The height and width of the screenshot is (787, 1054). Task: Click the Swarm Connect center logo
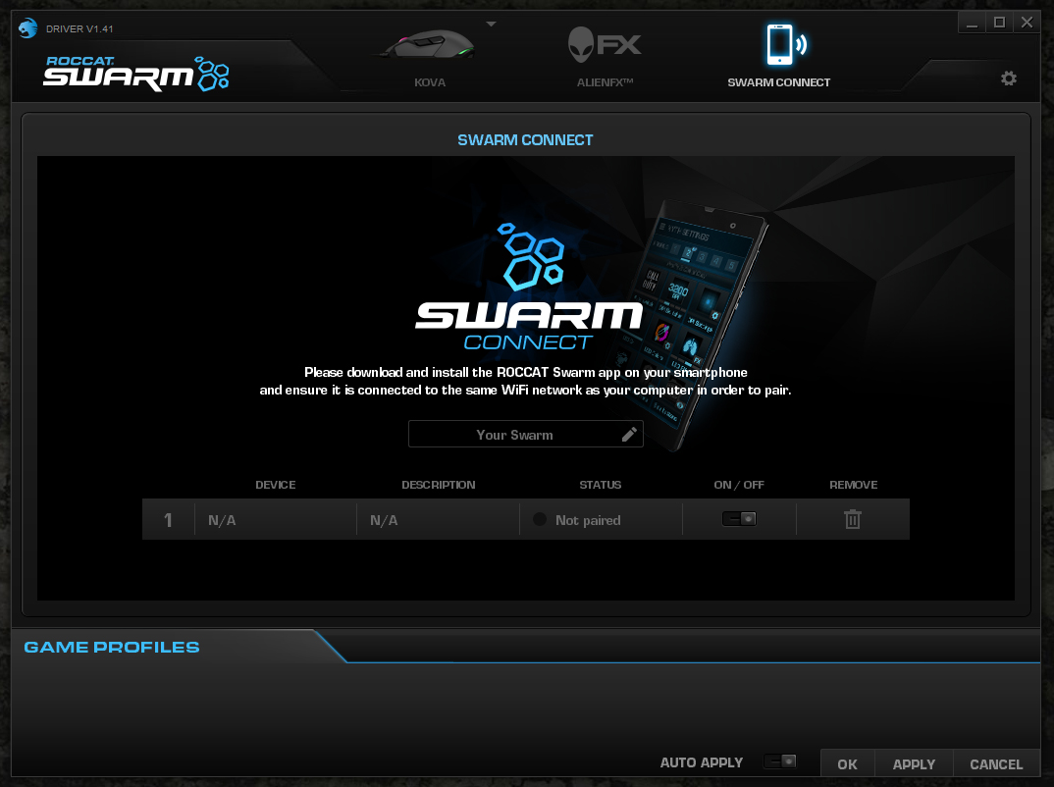(x=529, y=287)
